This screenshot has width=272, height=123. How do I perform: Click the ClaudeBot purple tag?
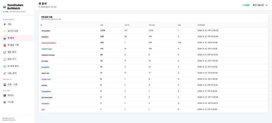tap(46, 104)
